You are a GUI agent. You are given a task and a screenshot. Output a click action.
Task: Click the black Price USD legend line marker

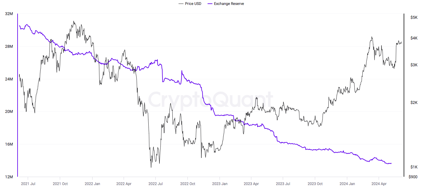pos(181,4)
